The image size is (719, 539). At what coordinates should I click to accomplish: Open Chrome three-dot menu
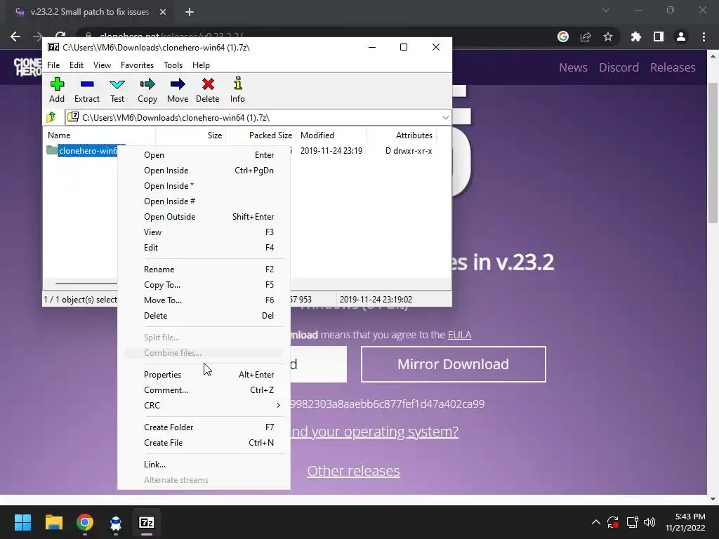704,36
